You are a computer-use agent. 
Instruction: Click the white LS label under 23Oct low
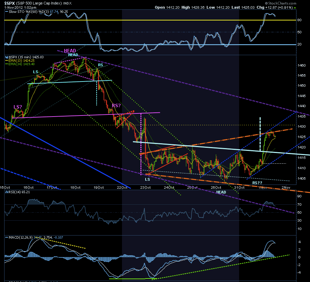[147, 179]
